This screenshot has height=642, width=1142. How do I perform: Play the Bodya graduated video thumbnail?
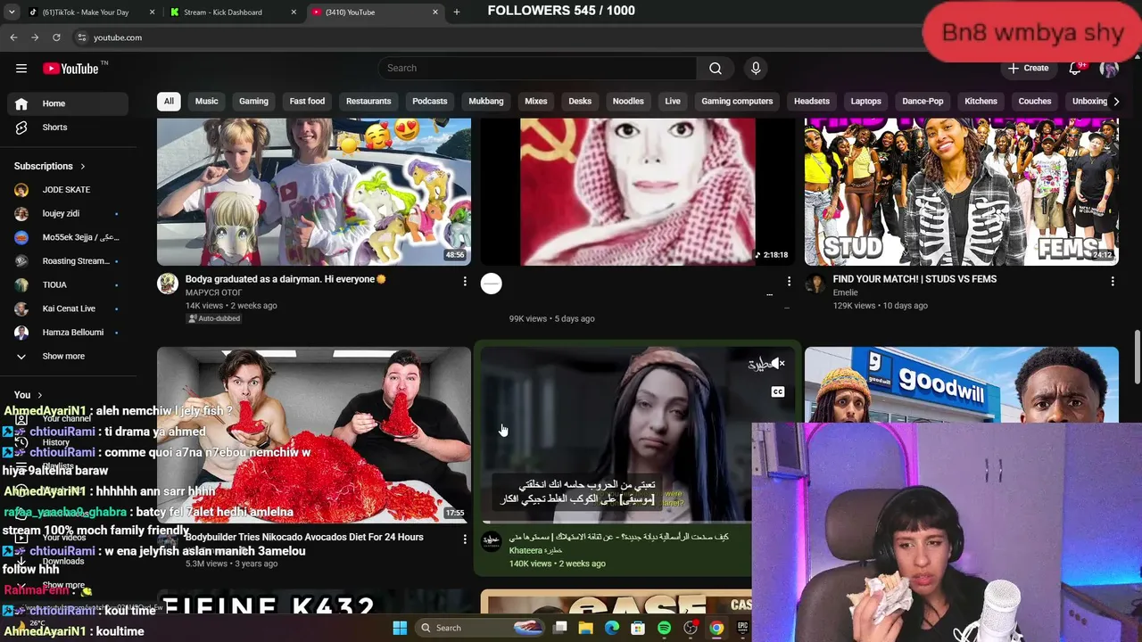point(314,192)
